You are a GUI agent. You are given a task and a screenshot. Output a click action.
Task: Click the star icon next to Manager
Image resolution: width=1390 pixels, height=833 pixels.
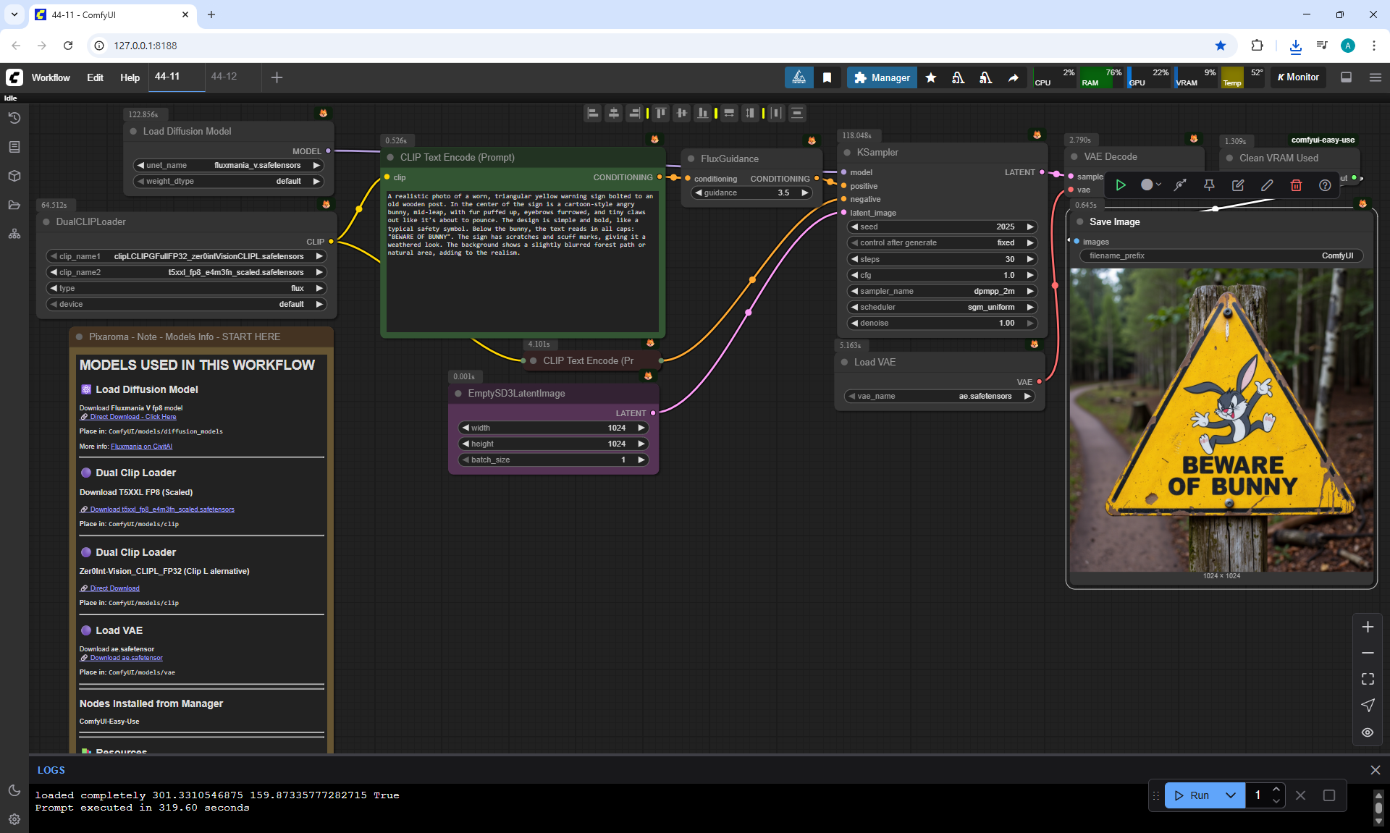click(931, 77)
